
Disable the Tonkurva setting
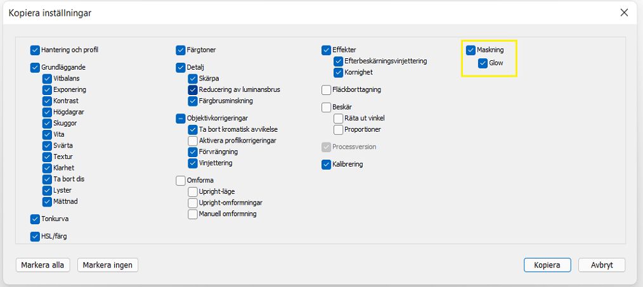click(35, 219)
